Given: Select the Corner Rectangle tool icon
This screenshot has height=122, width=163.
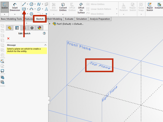Looking at the screenshot, I should click(x=24, y=9).
